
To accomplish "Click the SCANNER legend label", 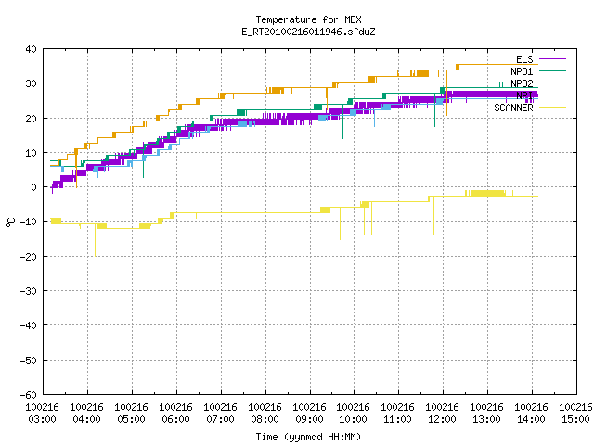I will 513,108.
